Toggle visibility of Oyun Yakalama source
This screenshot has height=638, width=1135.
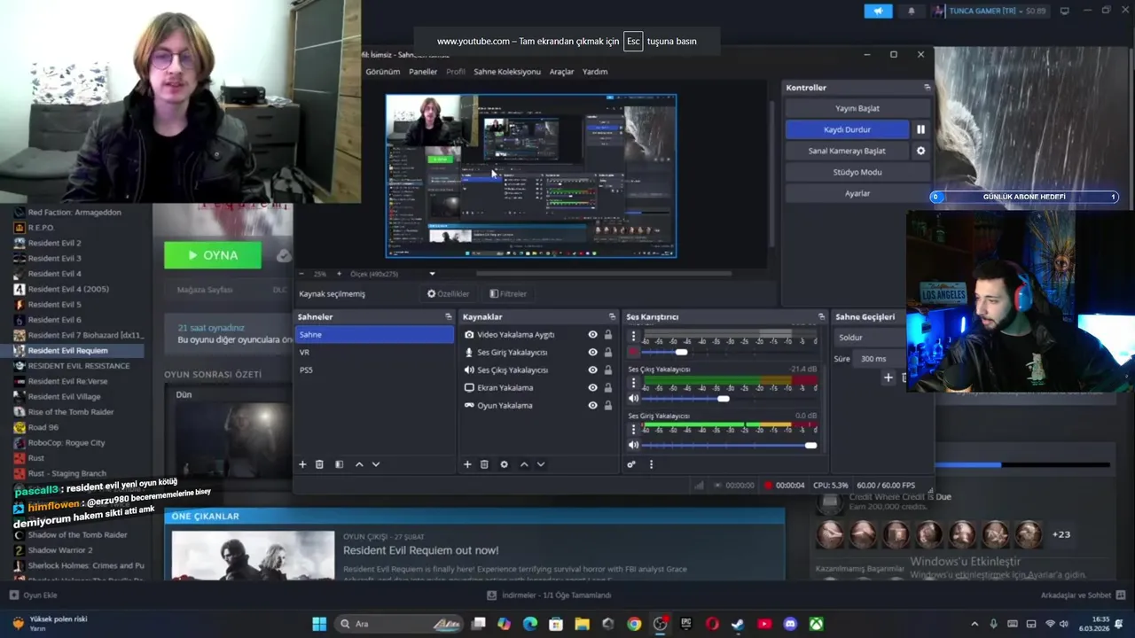tap(592, 406)
